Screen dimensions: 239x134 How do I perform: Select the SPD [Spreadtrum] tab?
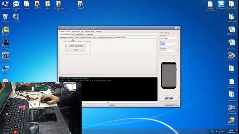point(78,35)
